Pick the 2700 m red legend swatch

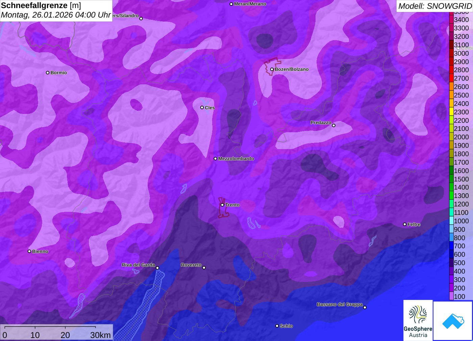coord(451,78)
